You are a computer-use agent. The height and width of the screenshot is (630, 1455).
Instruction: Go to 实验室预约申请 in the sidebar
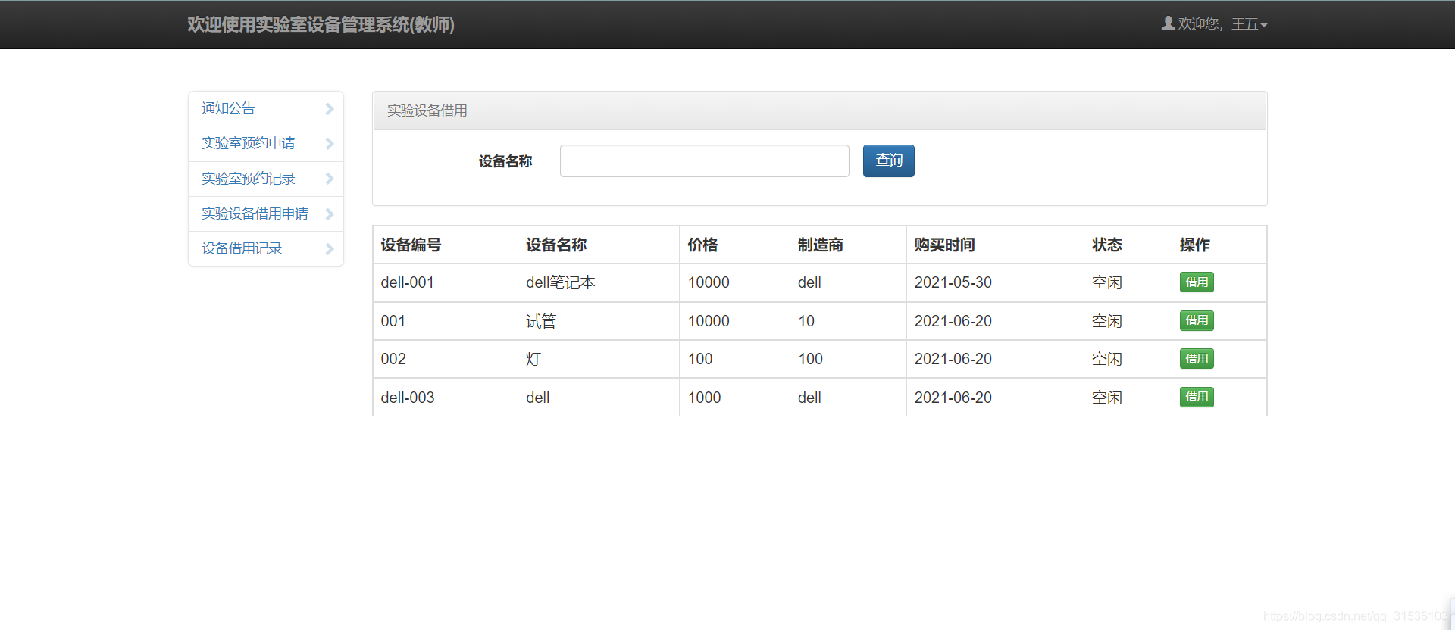(266, 144)
